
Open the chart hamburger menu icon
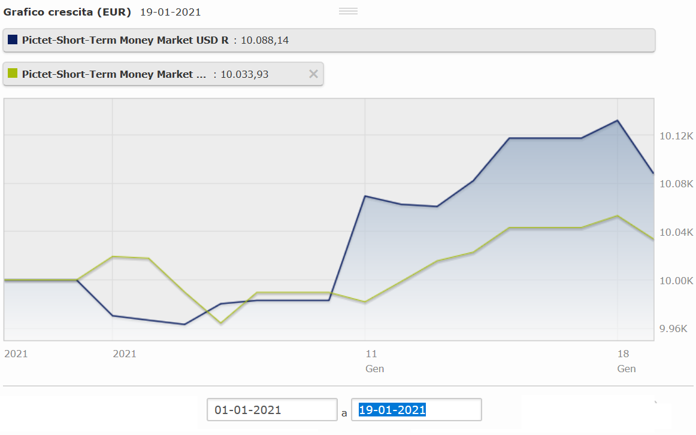tap(348, 10)
